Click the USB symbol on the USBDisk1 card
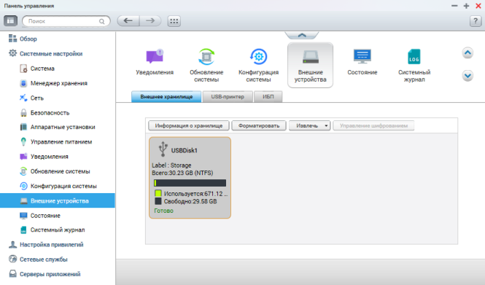485x285 pixels. [x=163, y=149]
